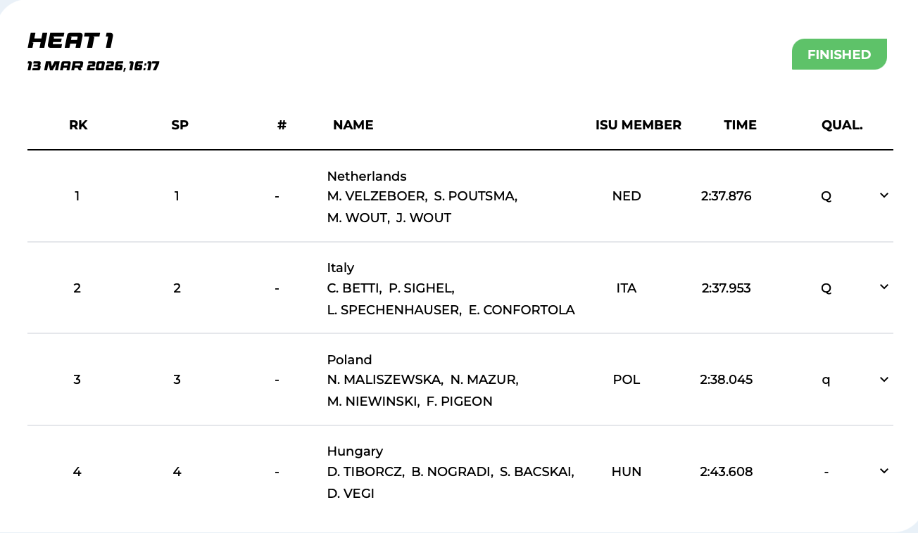Select the Hungary team name
Viewport: 918px width, 533px height.
coord(355,451)
